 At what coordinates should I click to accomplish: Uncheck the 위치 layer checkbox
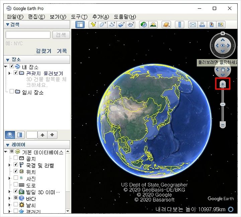click(x=16, y=171)
